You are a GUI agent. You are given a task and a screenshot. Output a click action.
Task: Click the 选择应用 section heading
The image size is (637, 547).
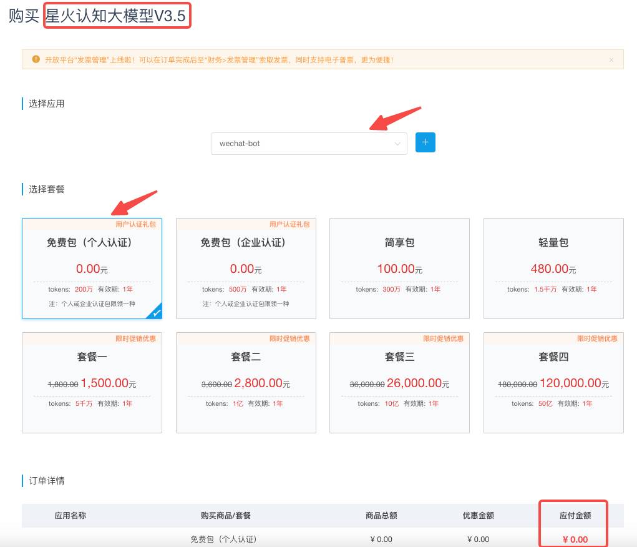pyautogui.click(x=46, y=104)
